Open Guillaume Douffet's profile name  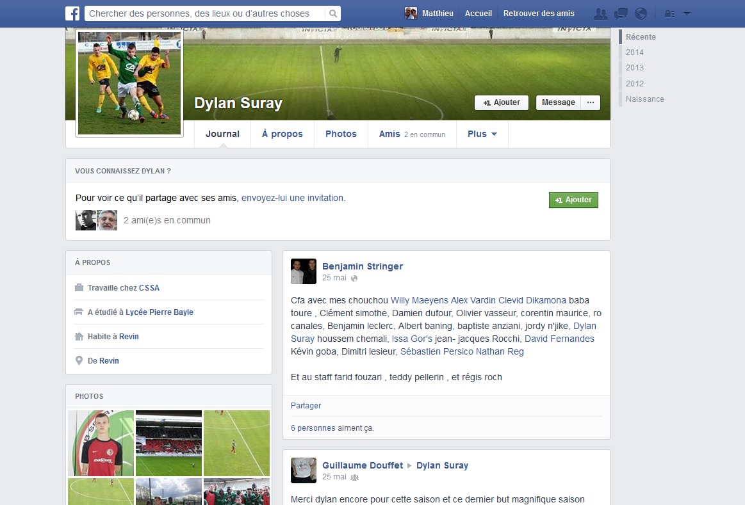tap(363, 465)
